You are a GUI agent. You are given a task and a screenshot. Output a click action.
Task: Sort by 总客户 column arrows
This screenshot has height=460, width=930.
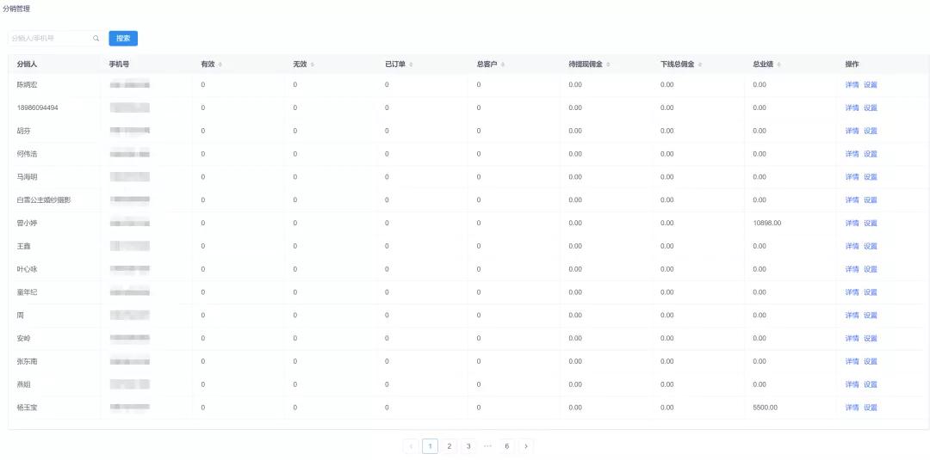click(x=503, y=64)
